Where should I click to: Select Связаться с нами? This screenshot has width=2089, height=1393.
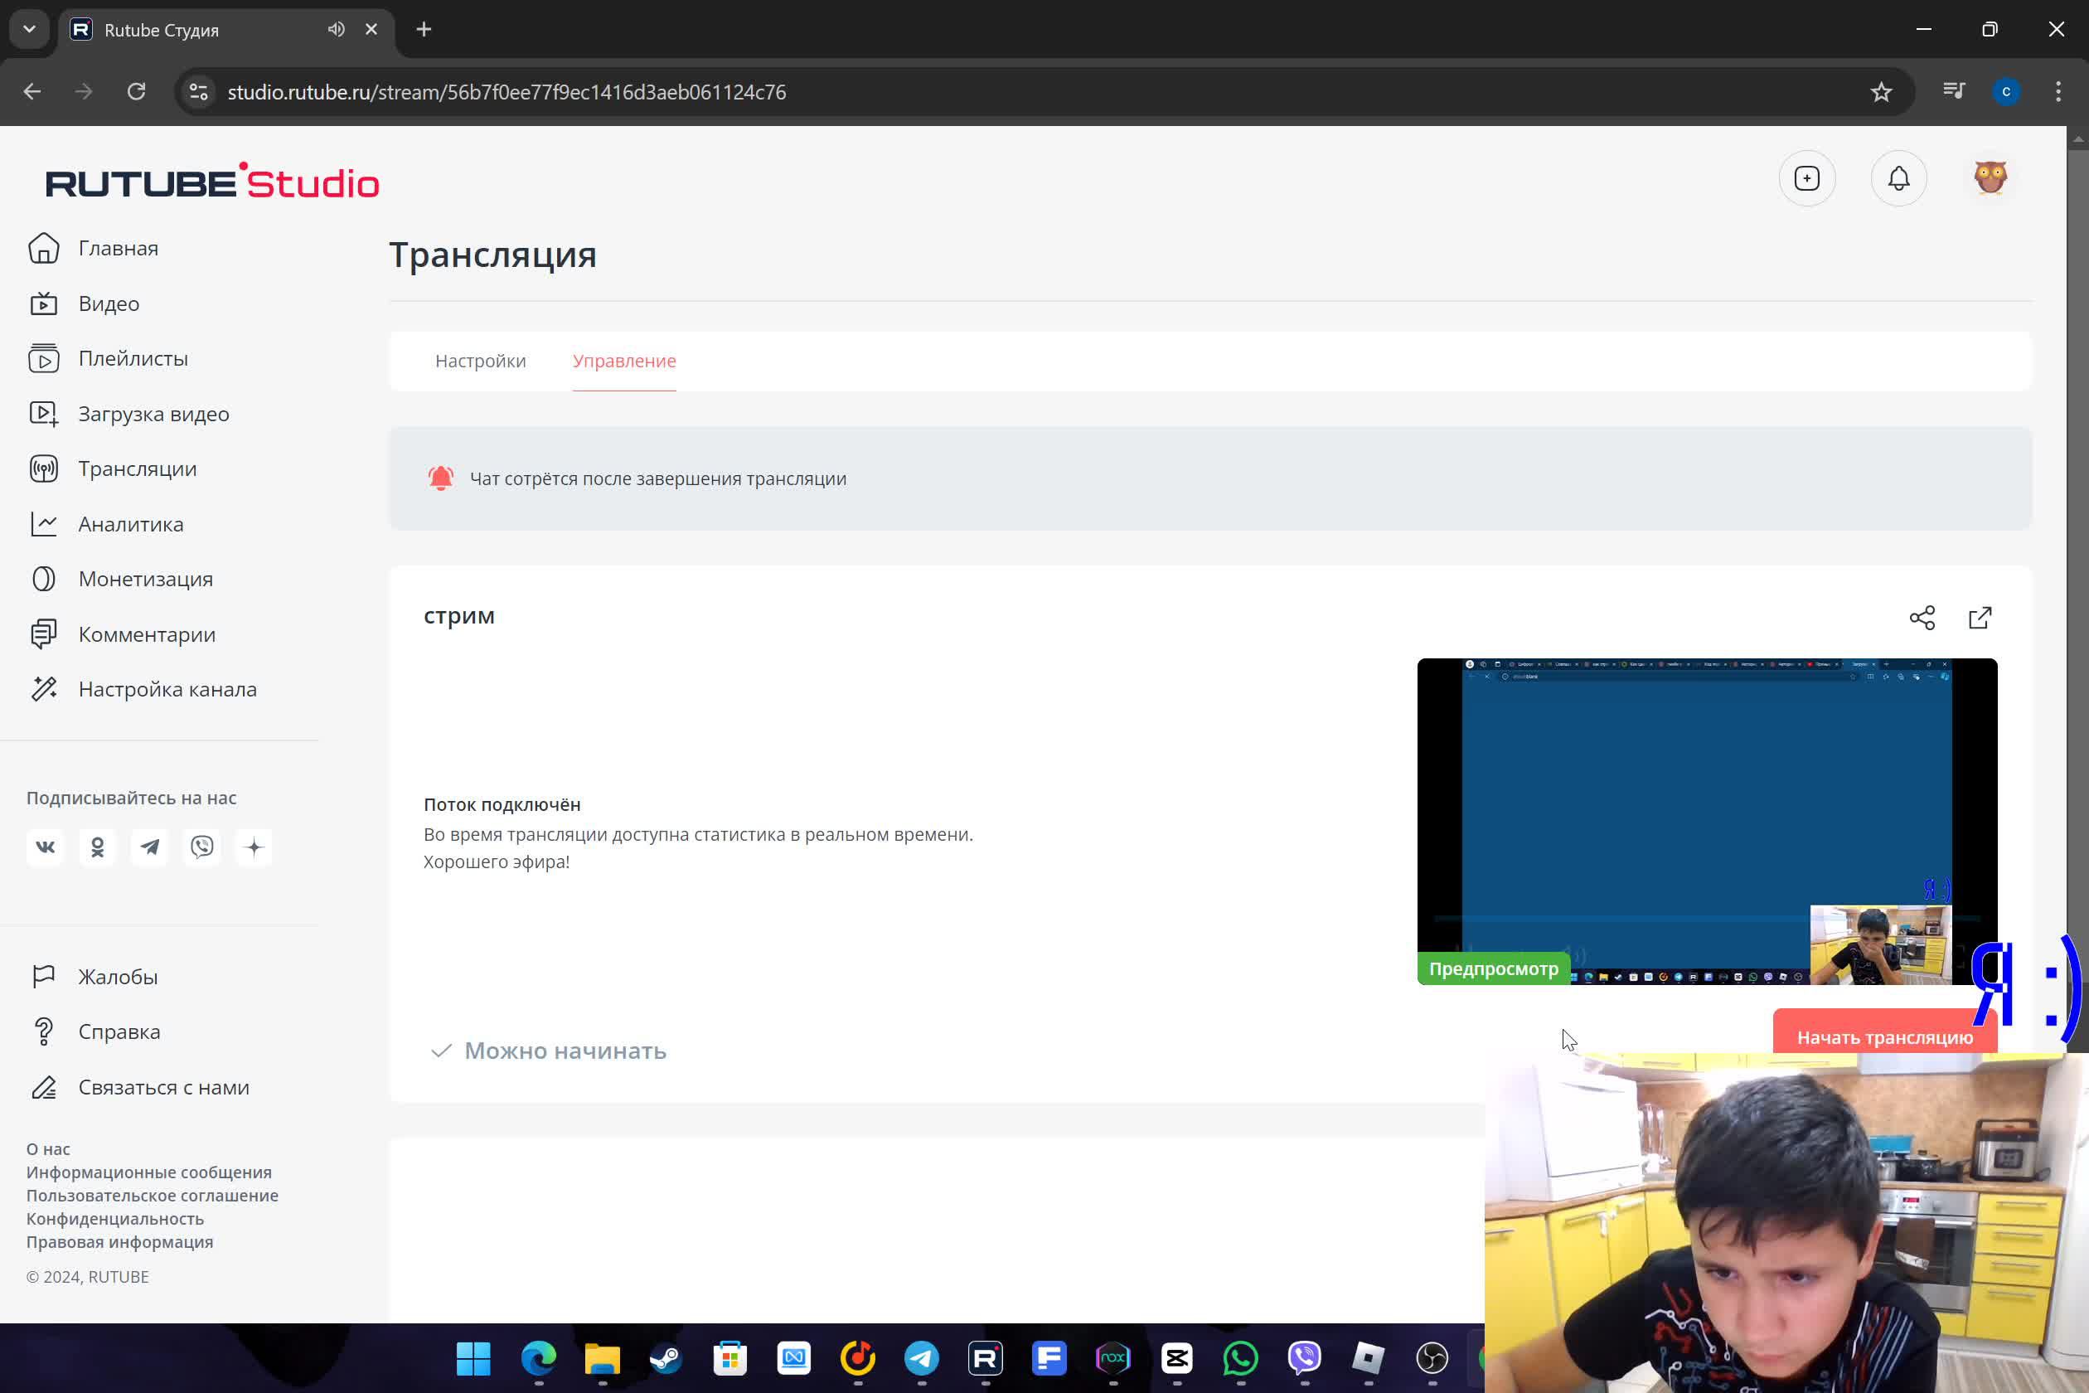coord(138,1087)
